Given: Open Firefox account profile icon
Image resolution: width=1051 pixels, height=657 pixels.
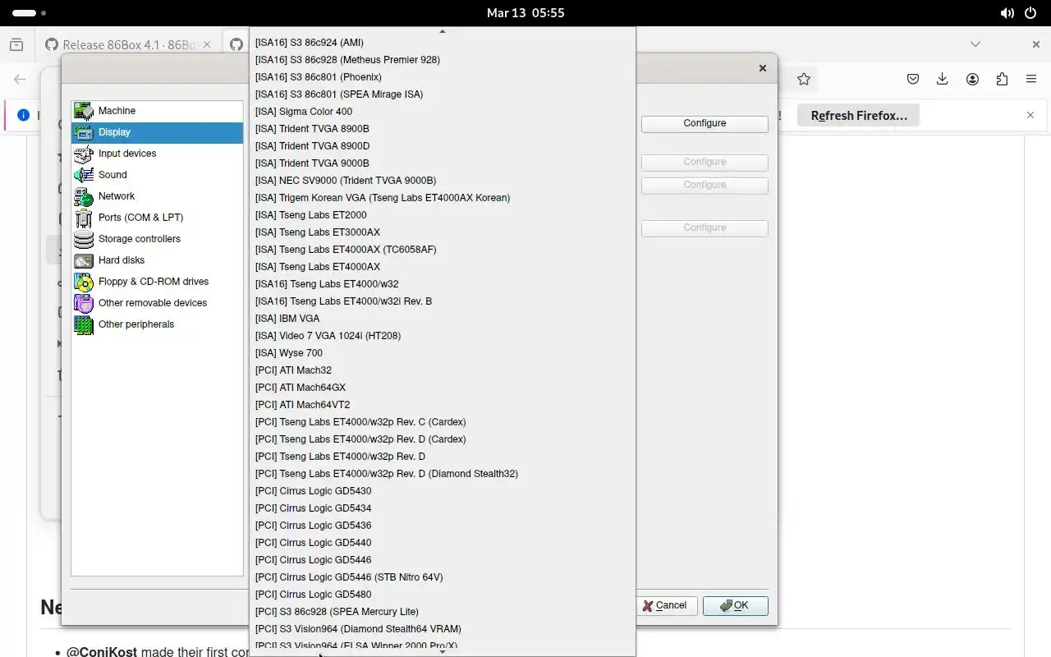Looking at the screenshot, I should (x=972, y=79).
